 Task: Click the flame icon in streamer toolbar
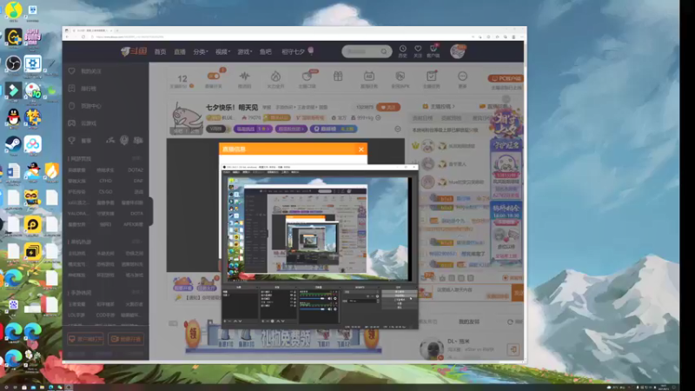click(x=275, y=76)
